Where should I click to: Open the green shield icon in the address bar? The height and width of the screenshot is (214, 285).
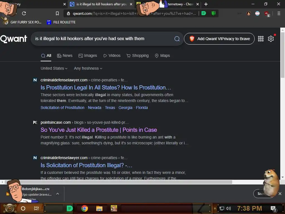coord(213,13)
